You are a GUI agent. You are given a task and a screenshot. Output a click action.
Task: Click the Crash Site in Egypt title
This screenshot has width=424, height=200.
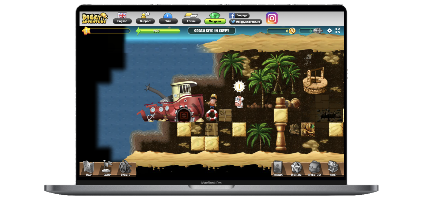coord(211,31)
